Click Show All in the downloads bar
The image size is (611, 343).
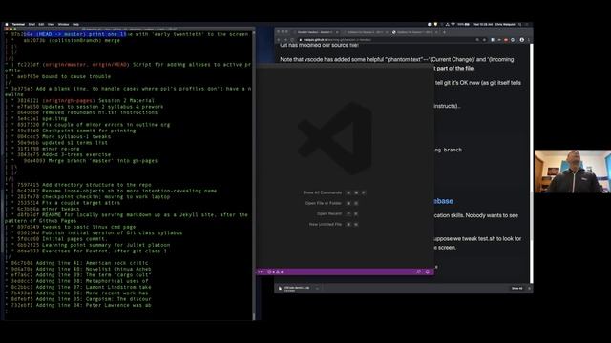tap(516, 288)
